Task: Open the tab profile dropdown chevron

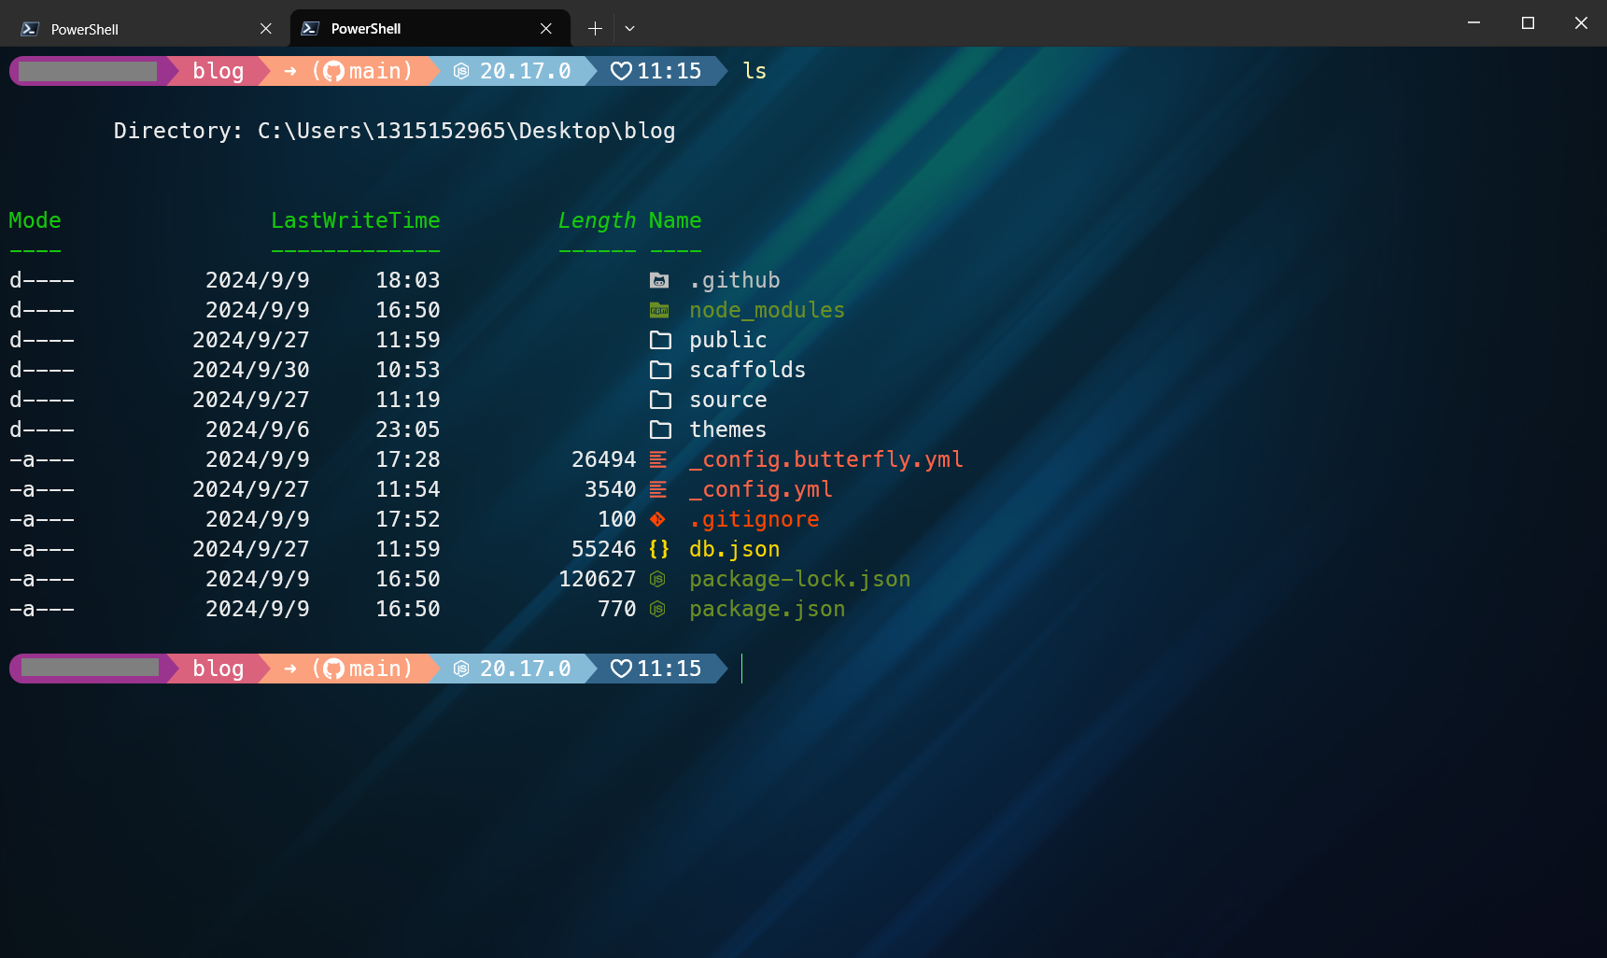Action: [629, 29]
